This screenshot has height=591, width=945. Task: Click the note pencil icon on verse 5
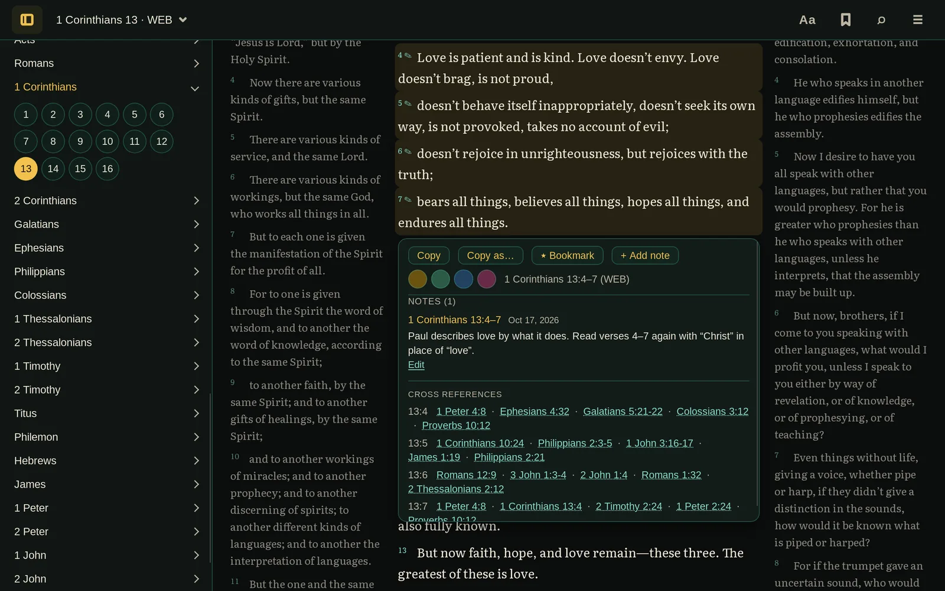(x=408, y=103)
